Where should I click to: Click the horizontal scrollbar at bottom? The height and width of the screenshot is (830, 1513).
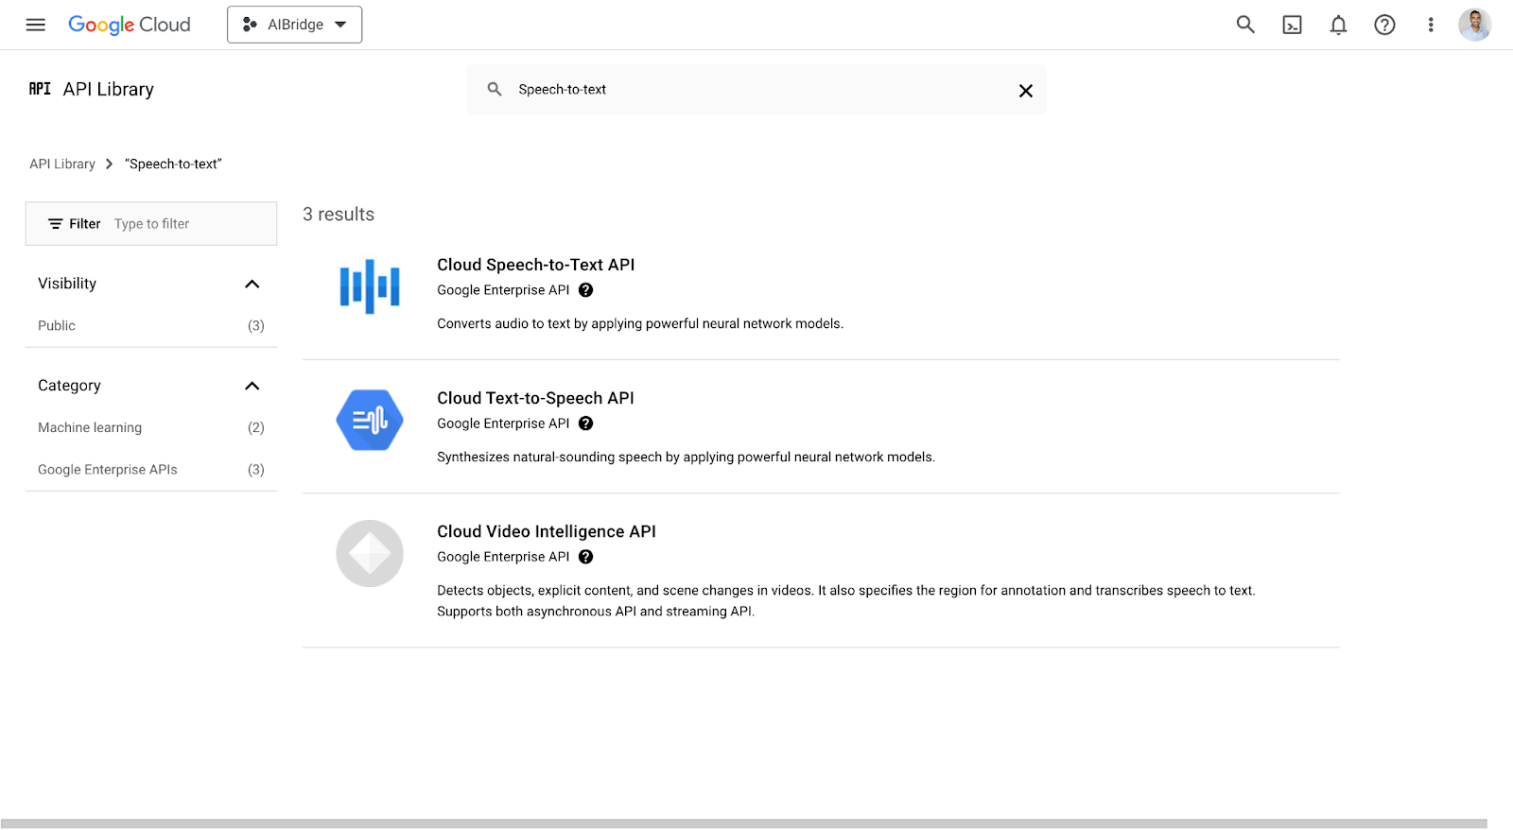tap(743, 823)
